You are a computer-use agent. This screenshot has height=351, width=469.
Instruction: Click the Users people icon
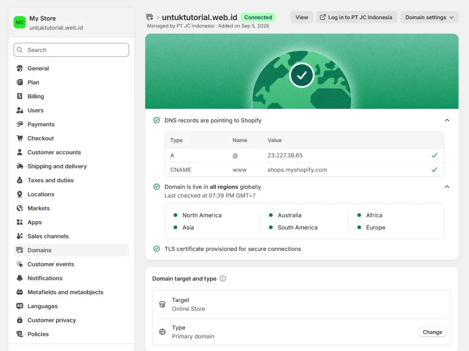tap(20, 110)
